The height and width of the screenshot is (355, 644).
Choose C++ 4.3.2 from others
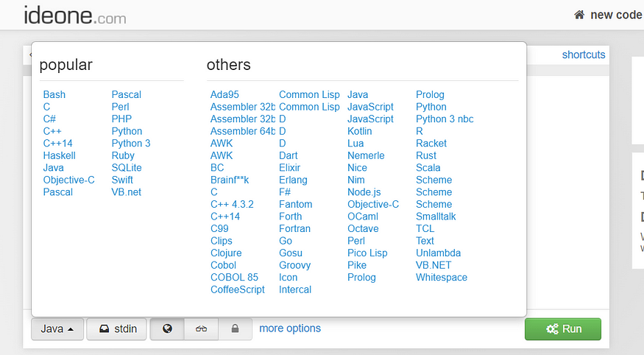232,204
